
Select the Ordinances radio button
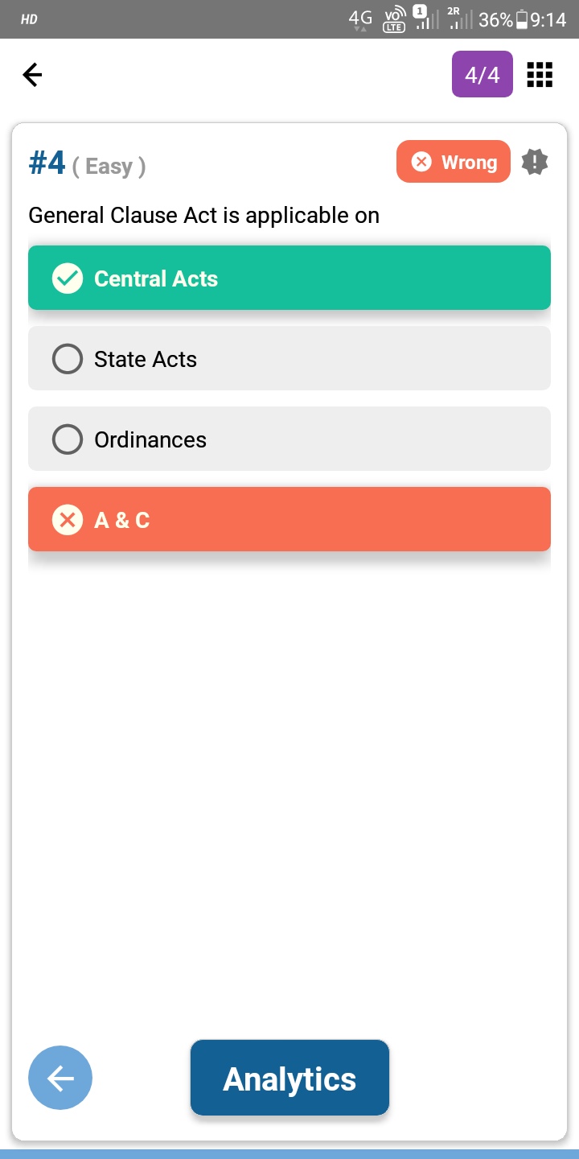tap(68, 439)
